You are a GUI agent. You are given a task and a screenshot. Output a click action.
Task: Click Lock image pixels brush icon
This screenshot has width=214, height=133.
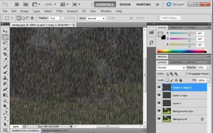[x=172, y=80]
